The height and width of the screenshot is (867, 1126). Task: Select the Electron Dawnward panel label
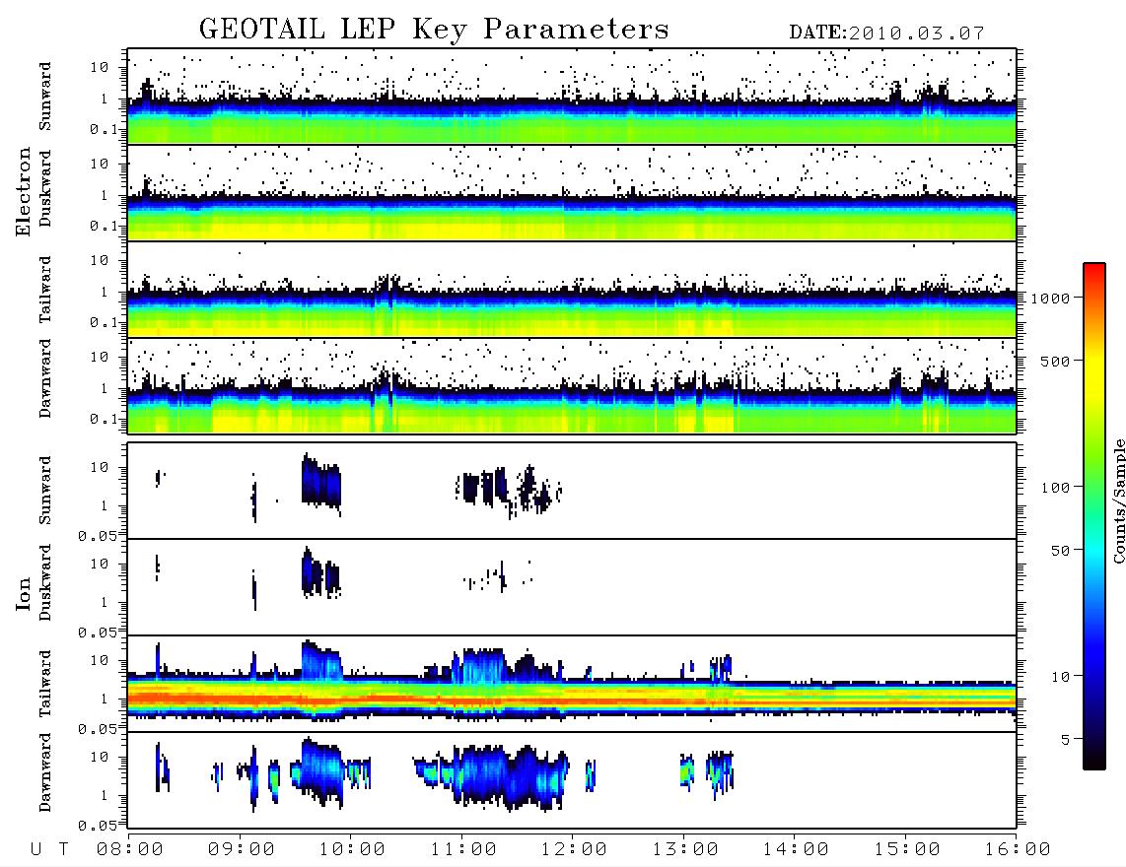[x=45, y=378]
